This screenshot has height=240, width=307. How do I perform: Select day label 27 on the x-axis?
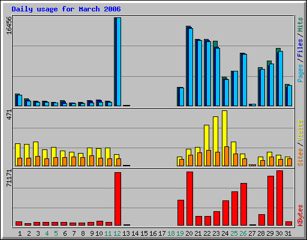coord(252,233)
